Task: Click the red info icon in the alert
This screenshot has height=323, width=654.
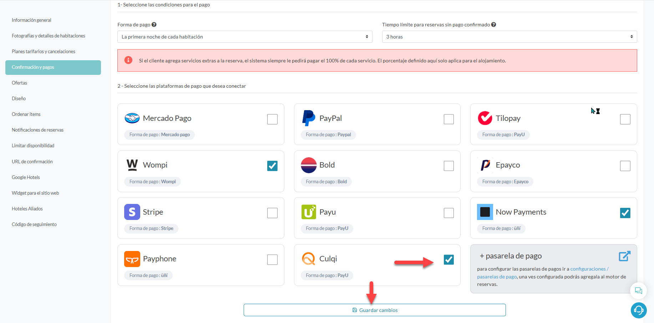Action: click(x=128, y=60)
